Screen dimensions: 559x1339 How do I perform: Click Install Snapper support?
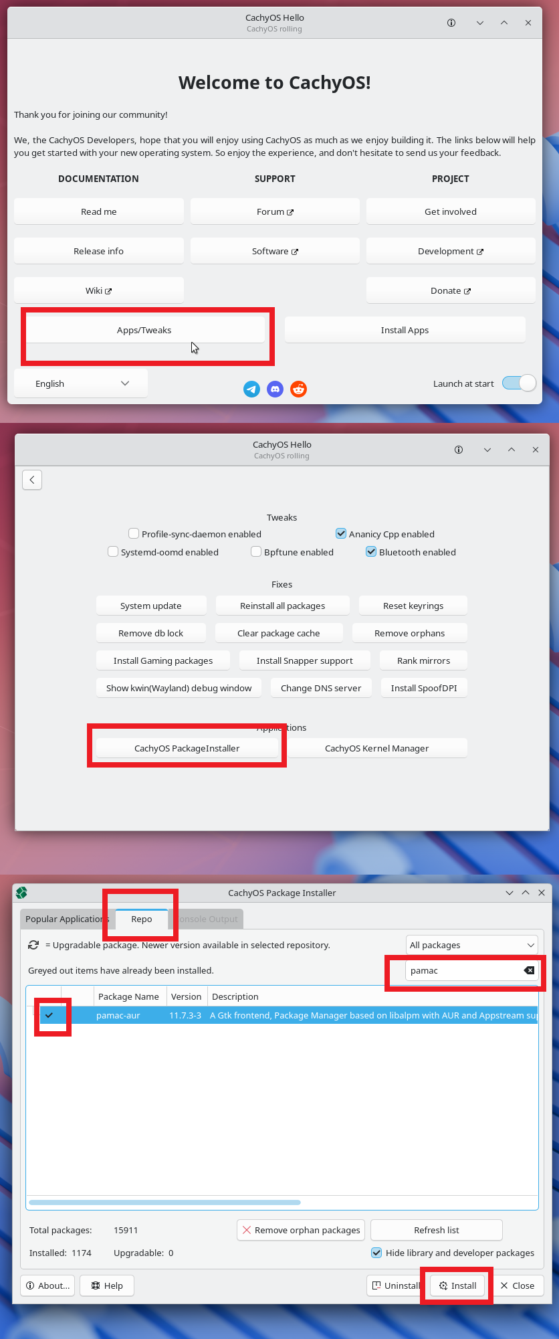305,660
